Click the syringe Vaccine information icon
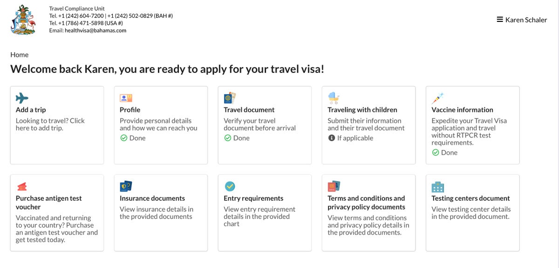This screenshot has width=559, height=268. pos(437,98)
